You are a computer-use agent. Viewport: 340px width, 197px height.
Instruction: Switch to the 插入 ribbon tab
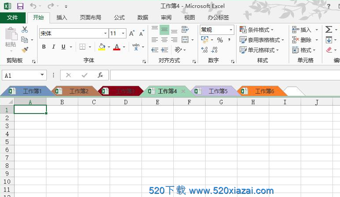pyautogui.click(x=62, y=18)
